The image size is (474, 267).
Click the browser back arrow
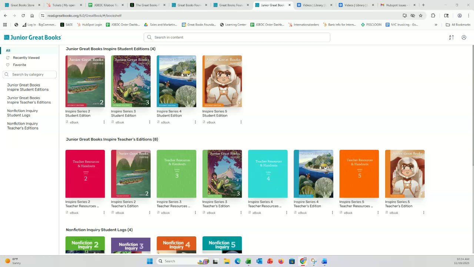(5, 16)
